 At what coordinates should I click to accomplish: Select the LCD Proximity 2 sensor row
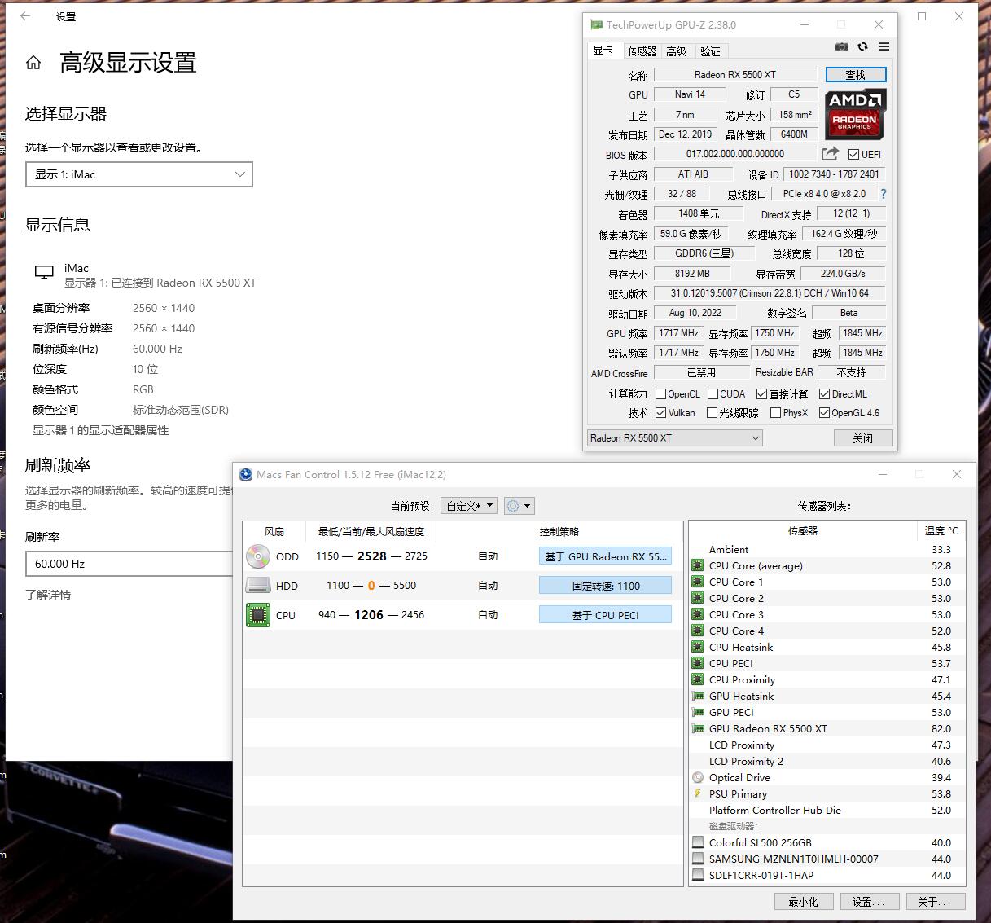tap(827, 761)
